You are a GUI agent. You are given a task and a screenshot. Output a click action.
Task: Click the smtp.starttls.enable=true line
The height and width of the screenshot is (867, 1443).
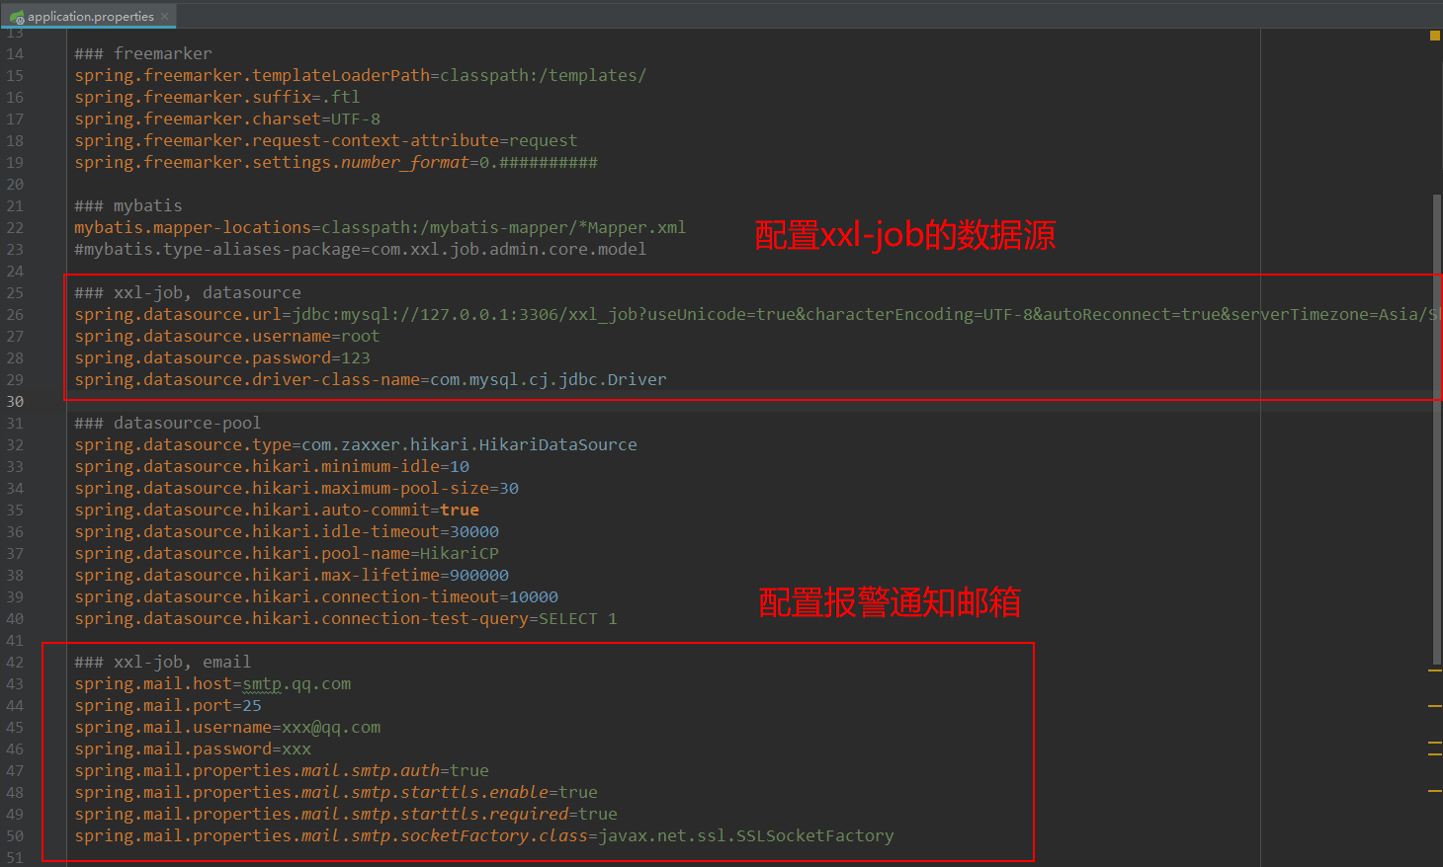(x=336, y=792)
